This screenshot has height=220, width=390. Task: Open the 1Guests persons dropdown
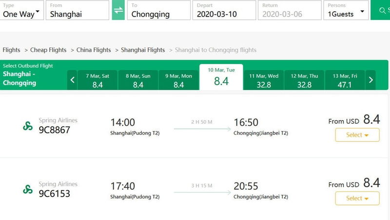point(346,10)
